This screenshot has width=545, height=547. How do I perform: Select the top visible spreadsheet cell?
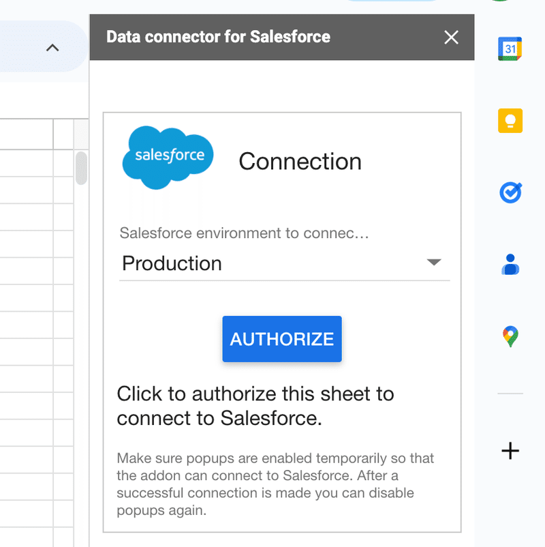27,163
